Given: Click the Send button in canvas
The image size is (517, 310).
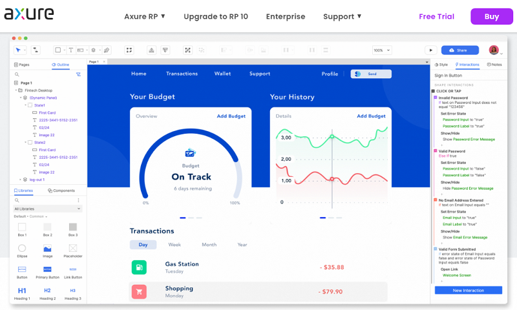Looking at the screenshot, I should 371,74.
